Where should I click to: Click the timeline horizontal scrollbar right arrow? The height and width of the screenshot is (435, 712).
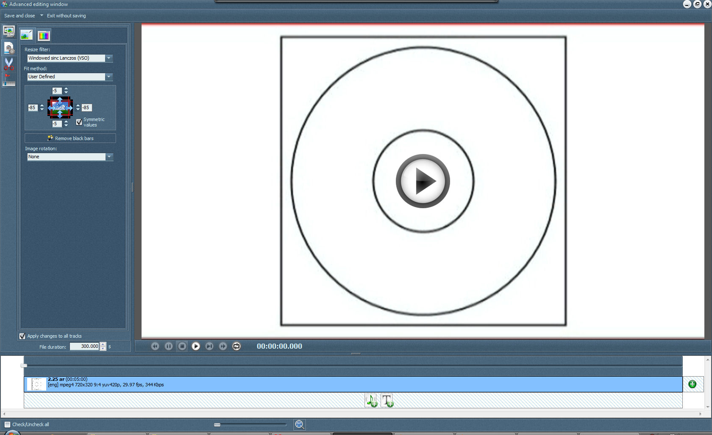coord(700,414)
